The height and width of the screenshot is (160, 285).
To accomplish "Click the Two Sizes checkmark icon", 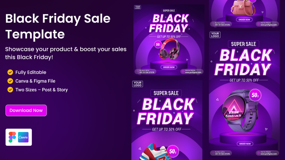I will [x=10, y=89].
